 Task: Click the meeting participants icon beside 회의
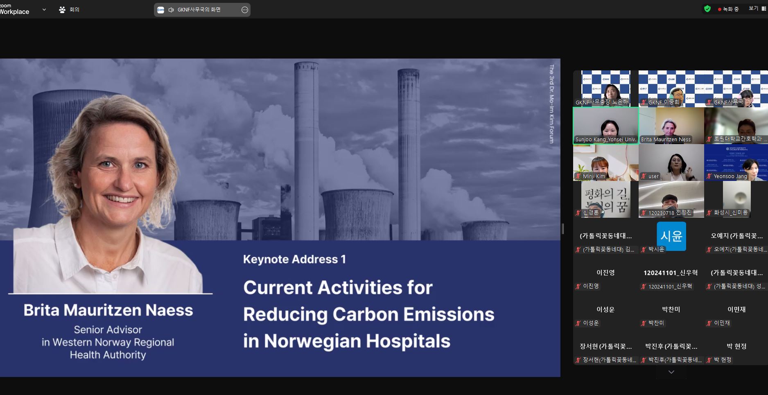(x=62, y=9)
